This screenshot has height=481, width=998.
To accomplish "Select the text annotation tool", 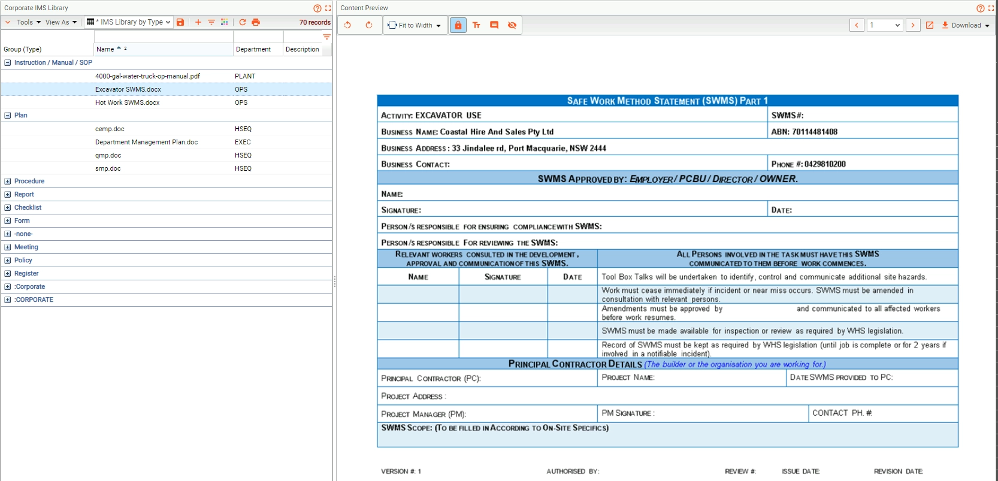I will click(x=476, y=25).
